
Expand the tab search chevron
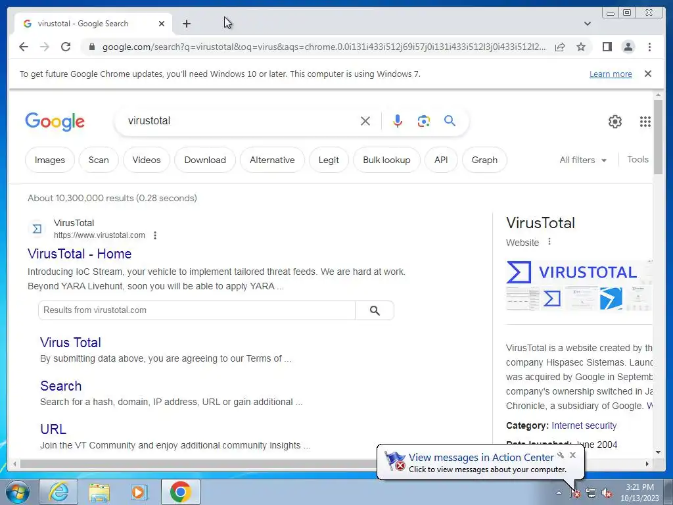[588, 24]
